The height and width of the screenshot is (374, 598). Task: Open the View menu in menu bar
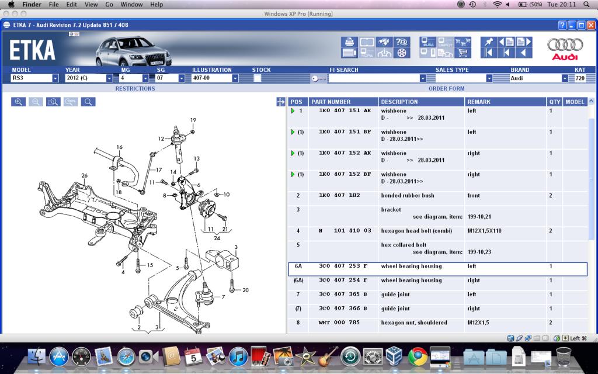[91, 5]
